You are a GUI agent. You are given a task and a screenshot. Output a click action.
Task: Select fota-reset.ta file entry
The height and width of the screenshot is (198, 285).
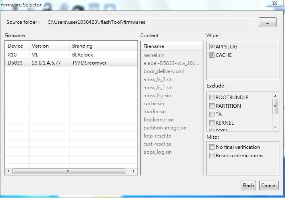click(x=157, y=136)
